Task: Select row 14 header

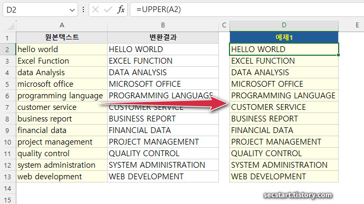Action: (x=7, y=188)
